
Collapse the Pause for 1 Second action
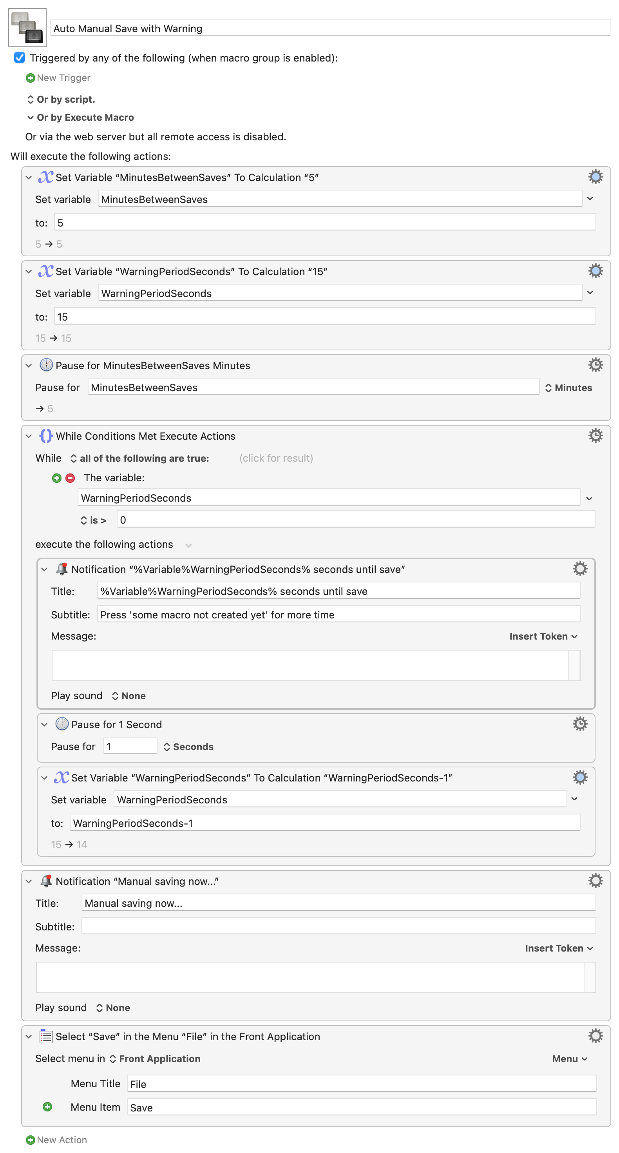pyautogui.click(x=44, y=724)
